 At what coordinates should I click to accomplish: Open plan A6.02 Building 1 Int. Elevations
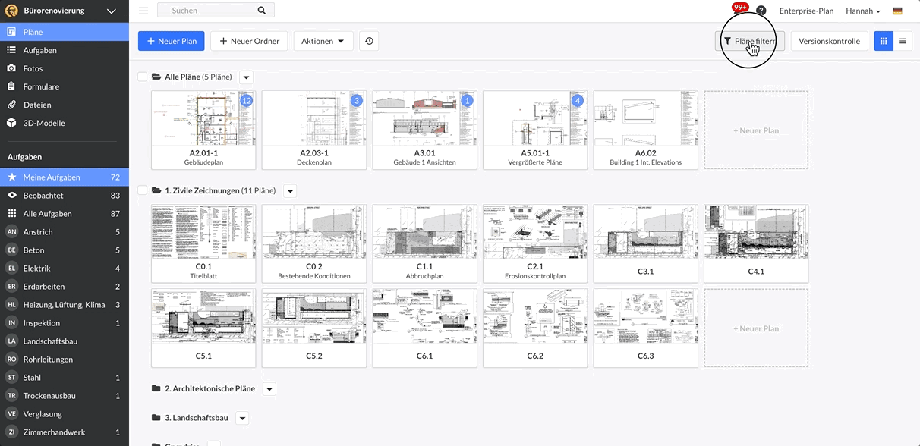(x=646, y=130)
